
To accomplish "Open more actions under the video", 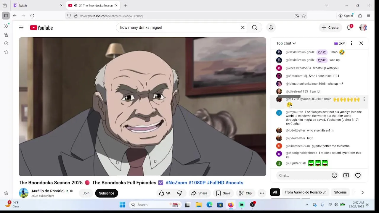I will point(262,193).
